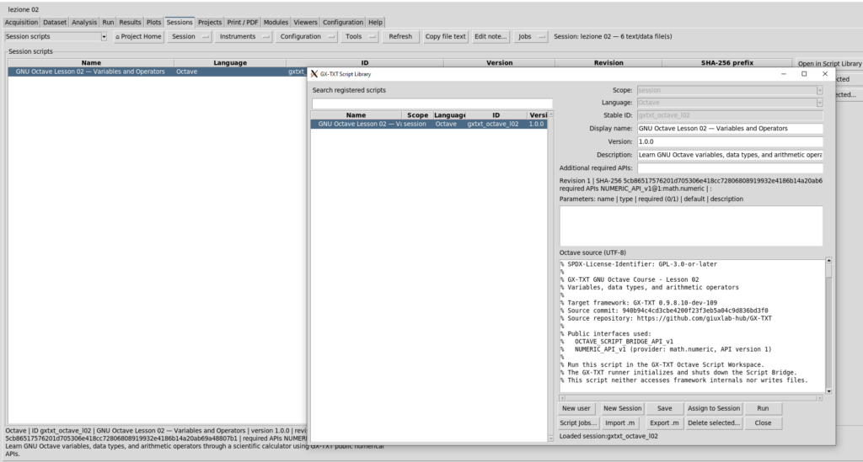Viewport: 863px width, 462px height.
Task: Minimize the Script Library window
Action: pyautogui.click(x=784, y=73)
